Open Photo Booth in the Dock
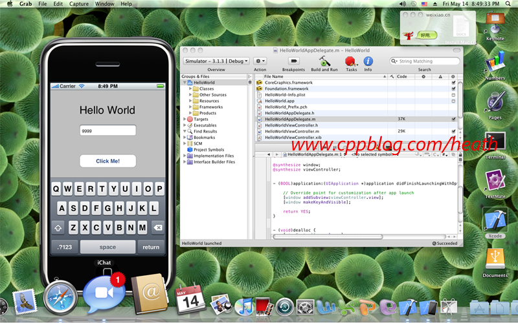This screenshot has width=518, height=323. (x=264, y=306)
